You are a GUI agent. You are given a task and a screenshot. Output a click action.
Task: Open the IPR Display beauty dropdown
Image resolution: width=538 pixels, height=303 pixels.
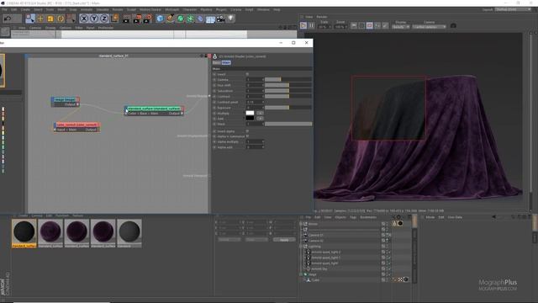click(400, 27)
